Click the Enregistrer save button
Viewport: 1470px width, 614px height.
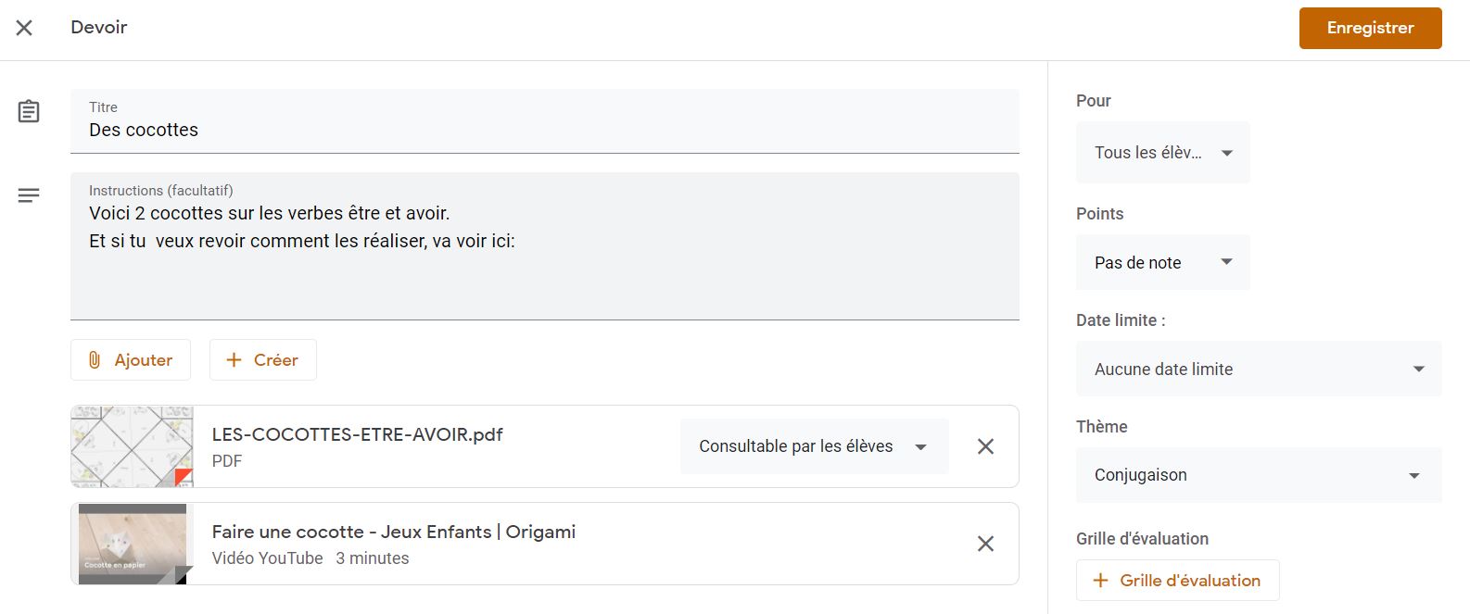pos(1370,28)
